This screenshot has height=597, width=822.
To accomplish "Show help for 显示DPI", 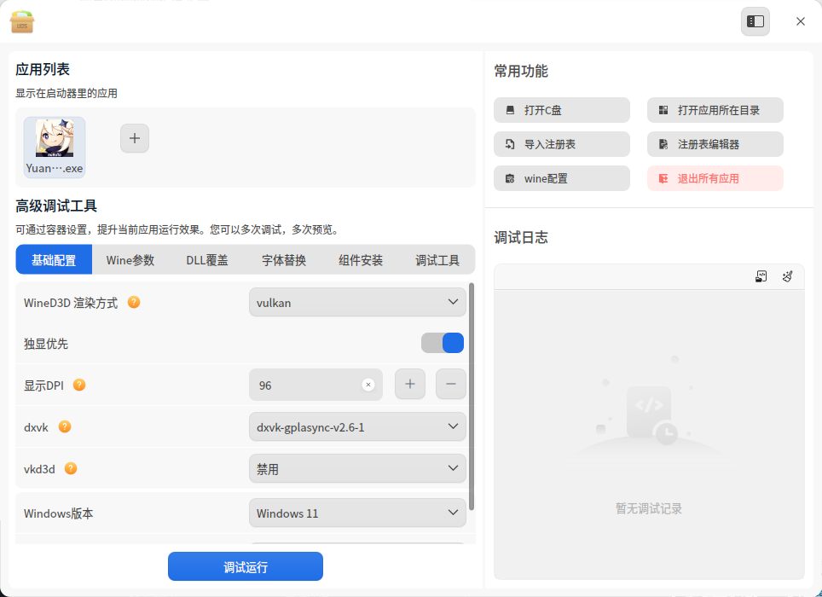I will point(79,385).
